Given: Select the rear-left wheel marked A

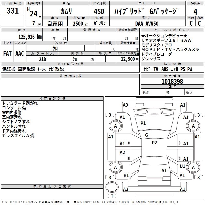Looking at the screenshot, I should 116,167.
